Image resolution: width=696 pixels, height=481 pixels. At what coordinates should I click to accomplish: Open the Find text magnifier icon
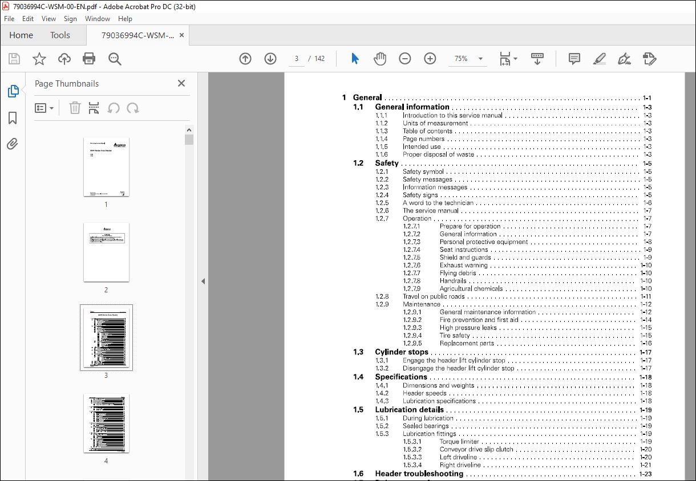[x=115, y=59]
